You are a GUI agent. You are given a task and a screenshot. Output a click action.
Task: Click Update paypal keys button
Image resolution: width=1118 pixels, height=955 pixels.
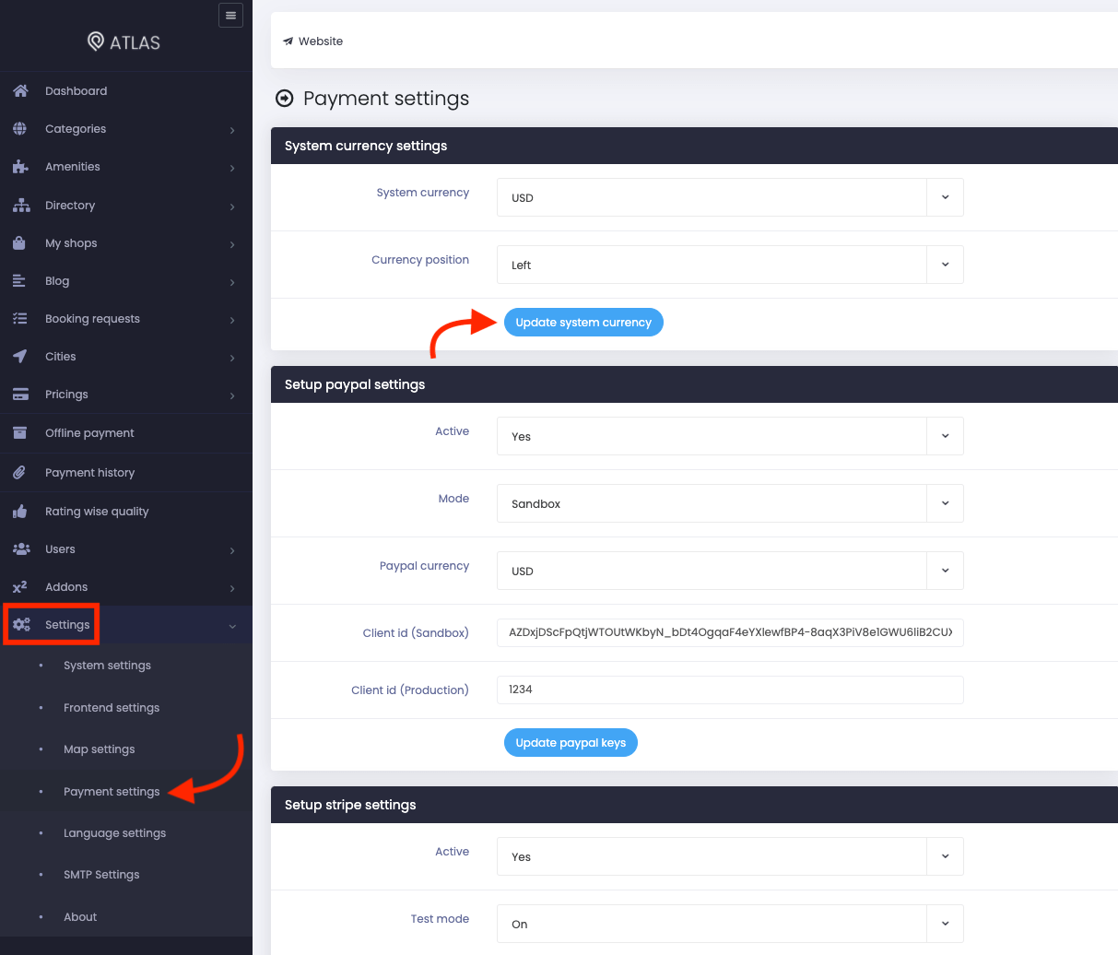point(571,743)
